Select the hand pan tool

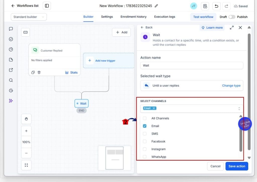click(x=26, y=119)
